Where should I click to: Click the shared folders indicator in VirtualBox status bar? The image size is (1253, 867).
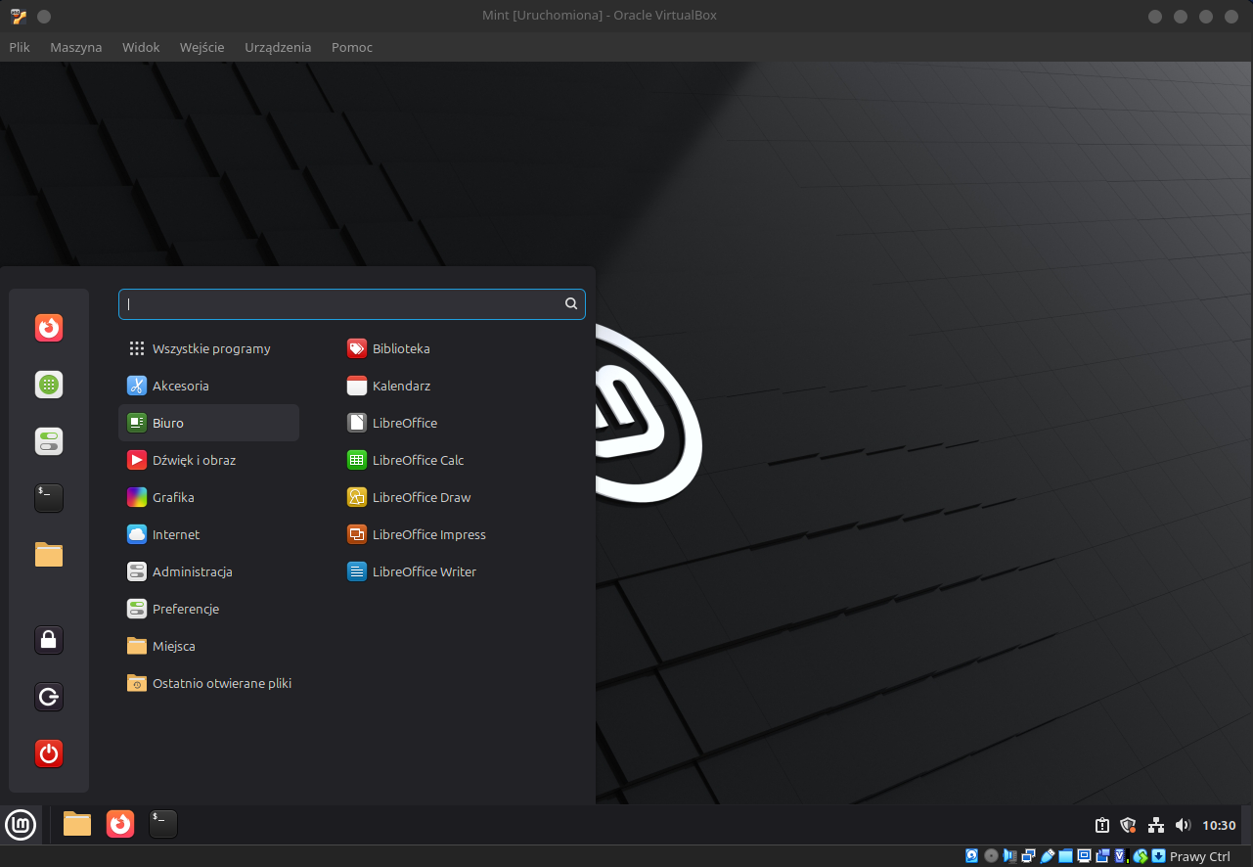pyautogui.click(x=1065, y=856)
